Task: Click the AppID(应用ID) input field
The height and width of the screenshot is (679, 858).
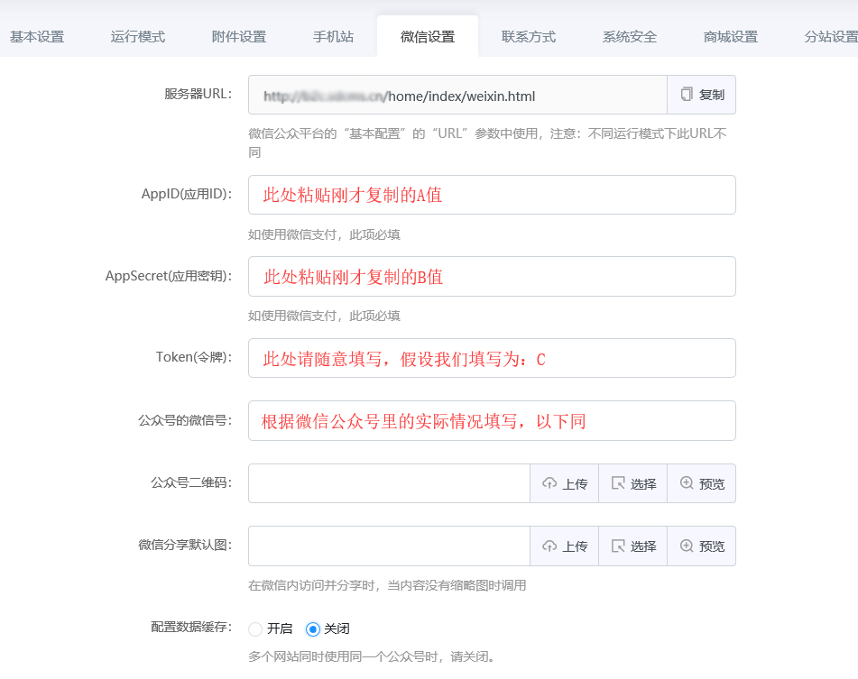Action: tap(492, 195)
